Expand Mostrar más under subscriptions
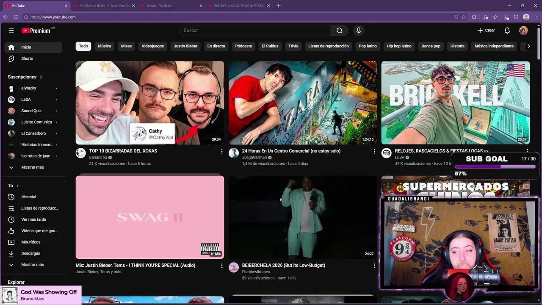 (x=33, y=167)
